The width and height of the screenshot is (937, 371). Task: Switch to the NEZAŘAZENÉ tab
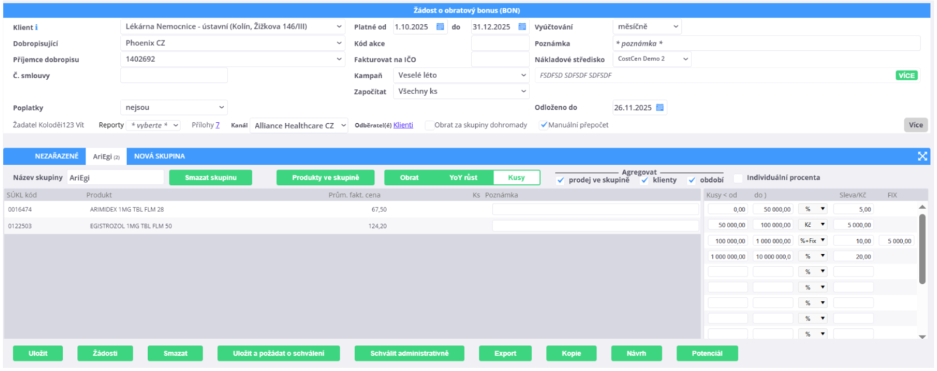point(57,156)
